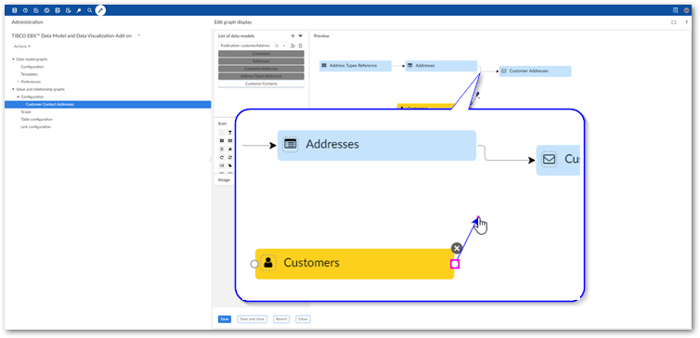The width and height of the screenshot is (700, 338).
Task: Click the fullscreen icon near Edit graph display
Action: (x=674, y=22)
